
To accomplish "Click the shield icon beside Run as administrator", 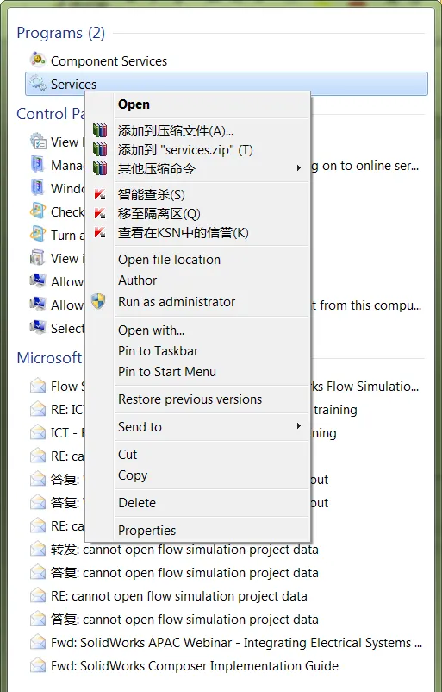I will (x=98, y=301).
